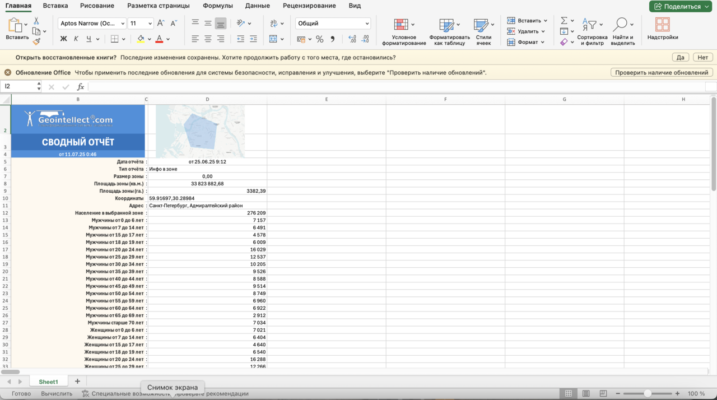This screenshot has height=400, width=717.
Task: Open the font size dropdown
Action: click(150, 24)
